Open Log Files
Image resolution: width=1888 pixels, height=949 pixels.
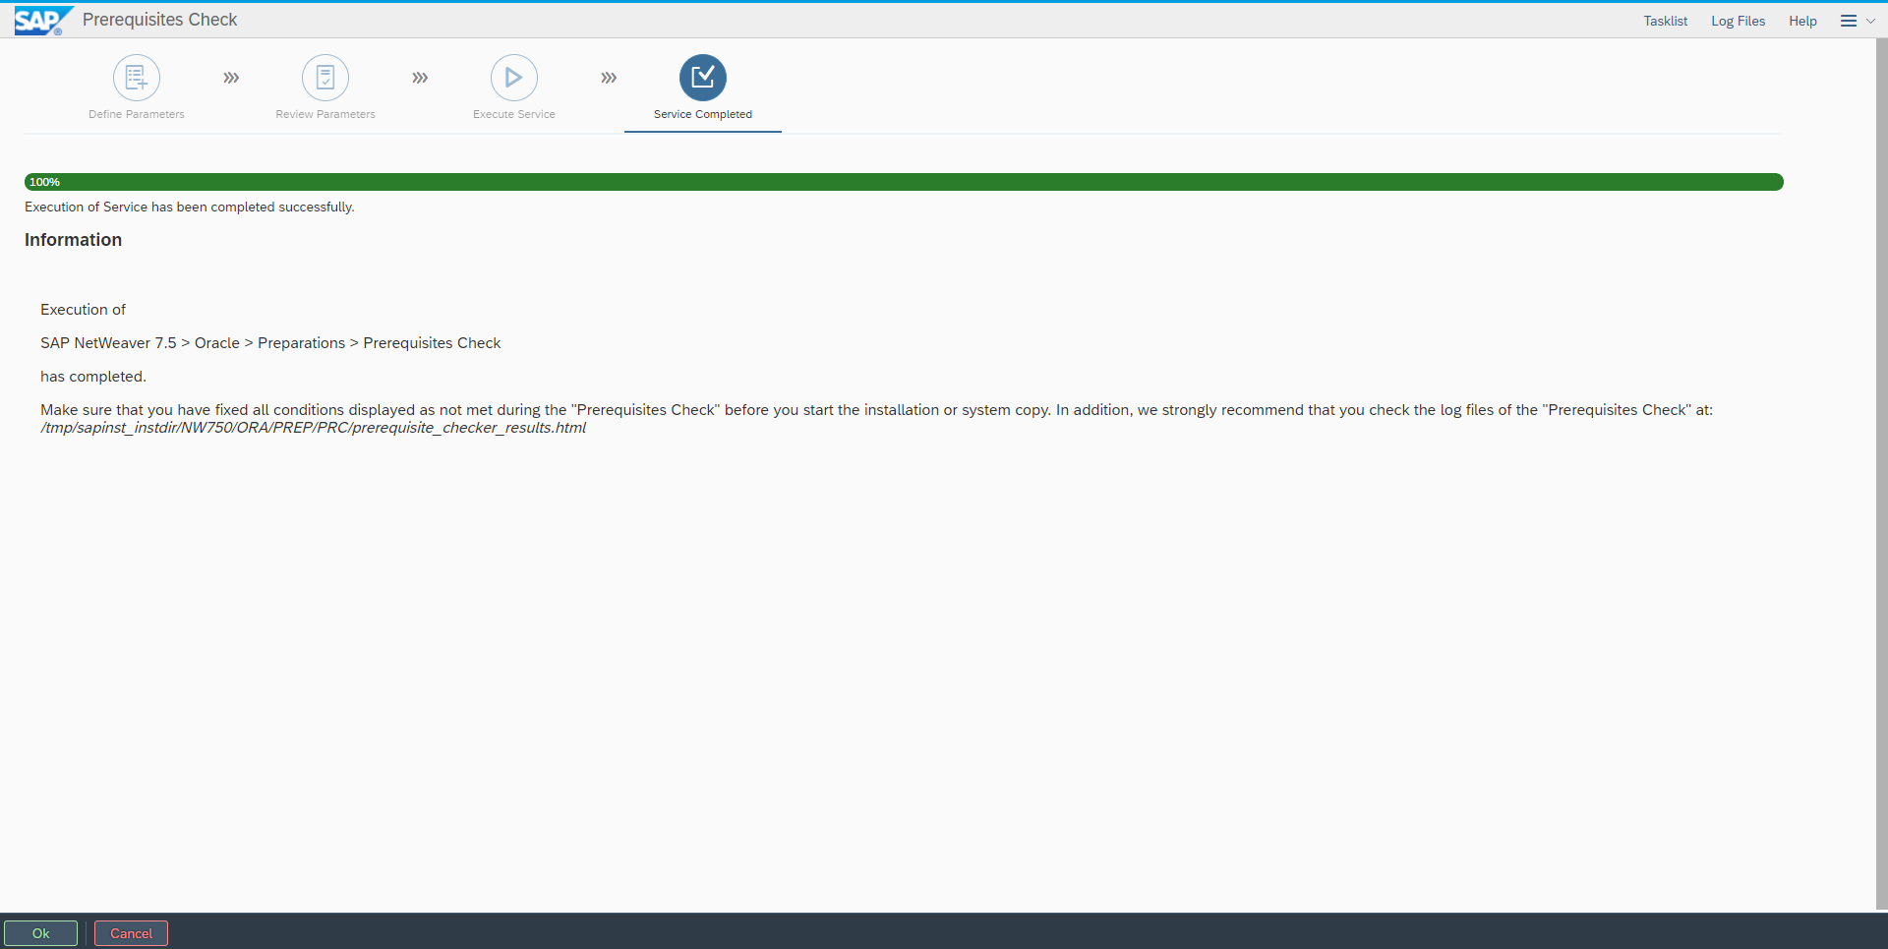[1738, 21]
